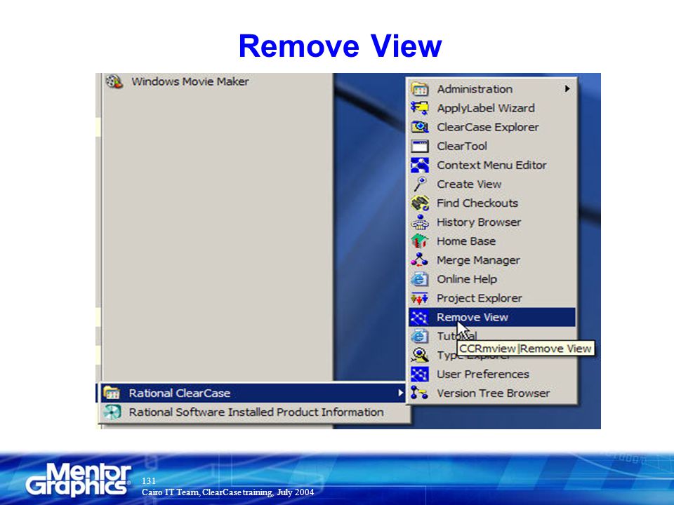Click the Rational Software Installed Product Information icon

pos(112,412)
